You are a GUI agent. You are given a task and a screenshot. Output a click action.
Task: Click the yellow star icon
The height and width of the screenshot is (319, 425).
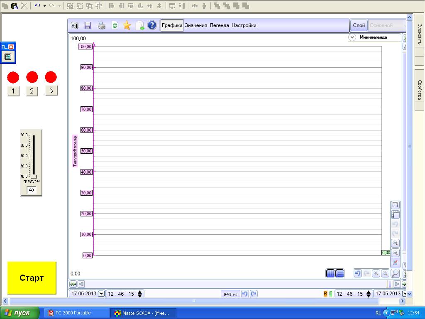[127, 25]
